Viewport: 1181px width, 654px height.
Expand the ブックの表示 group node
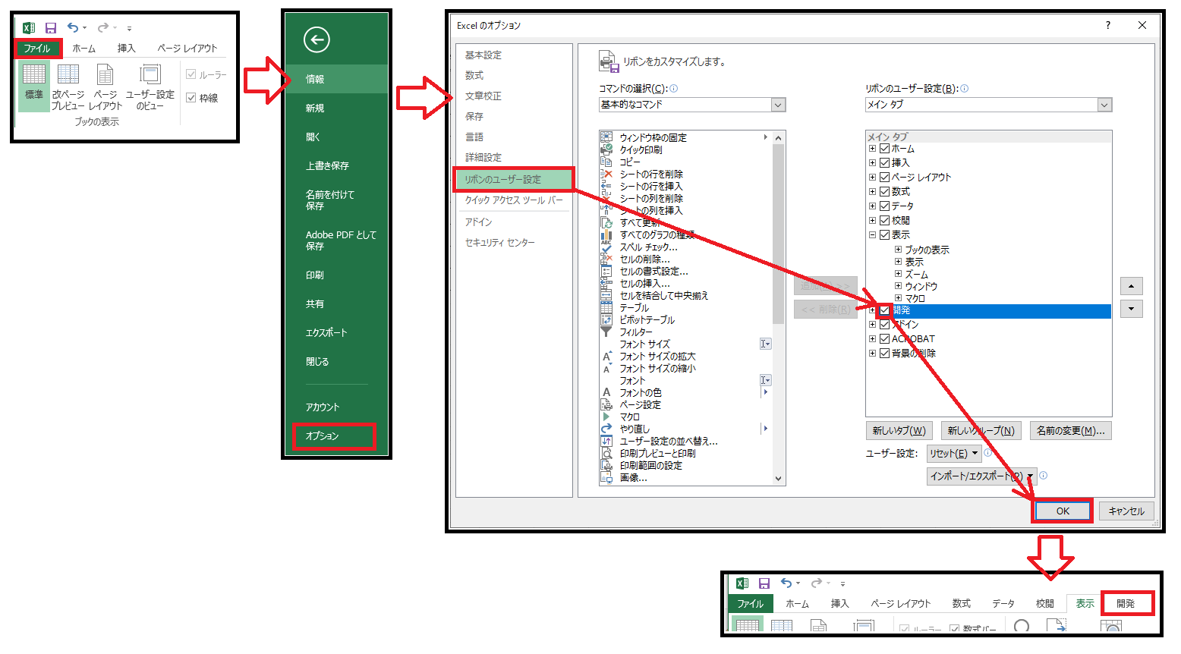898,250
